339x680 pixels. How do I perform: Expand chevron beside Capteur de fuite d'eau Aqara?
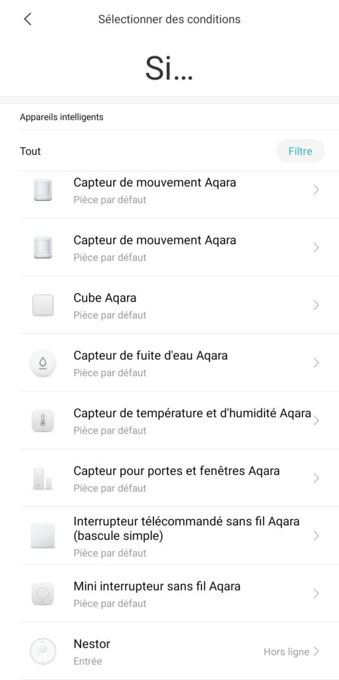pos(316,363)
